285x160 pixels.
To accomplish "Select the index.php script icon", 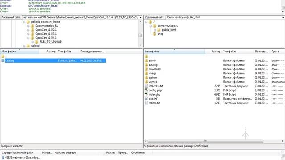I will coord(147,94).
